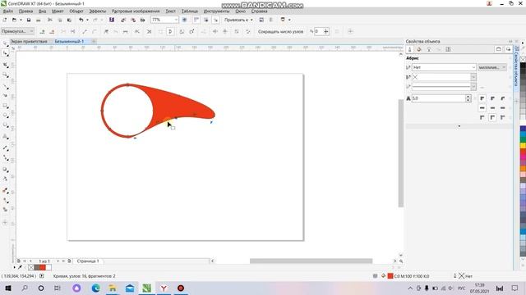The width and height of the screenshot is (526, 295).
Task: Click the Close Curve icon in the property bar
Action: (x=170, y=31)
